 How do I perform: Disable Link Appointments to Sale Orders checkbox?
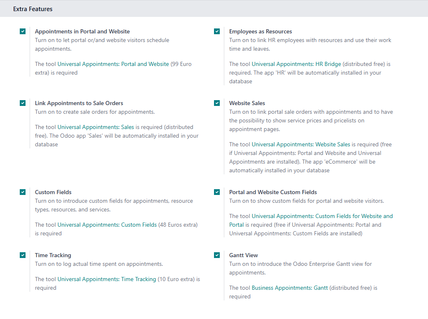(x=23, y=103)
